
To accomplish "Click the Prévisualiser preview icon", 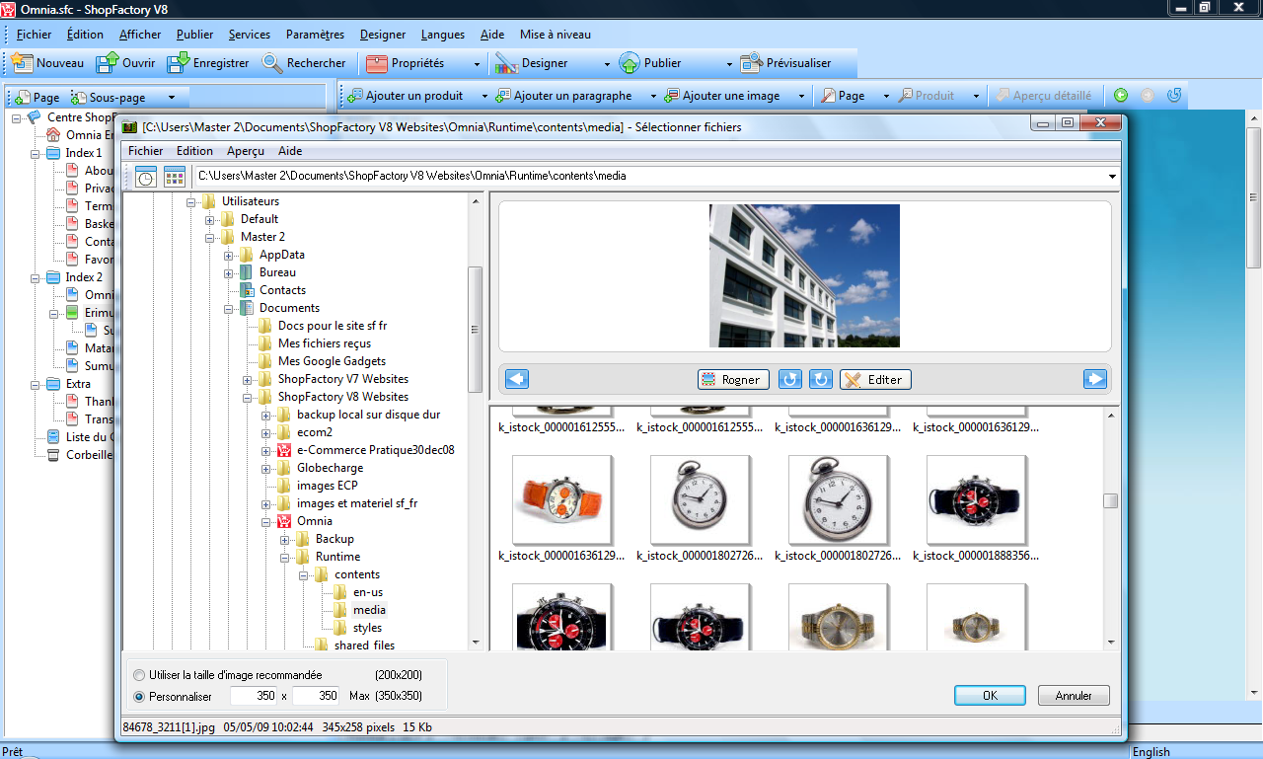I will [752, 63].
